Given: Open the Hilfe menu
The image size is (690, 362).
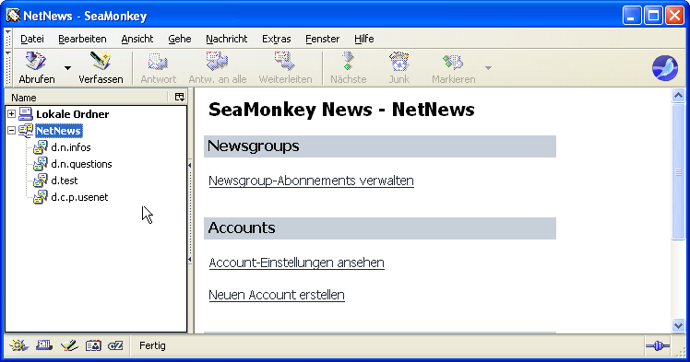Looking at the screenshot, I should 364,39.
